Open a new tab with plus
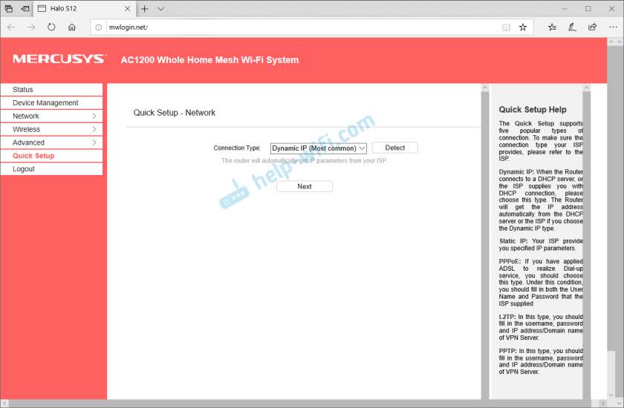This screenshot has width=624, height=408. pos(144,9)
